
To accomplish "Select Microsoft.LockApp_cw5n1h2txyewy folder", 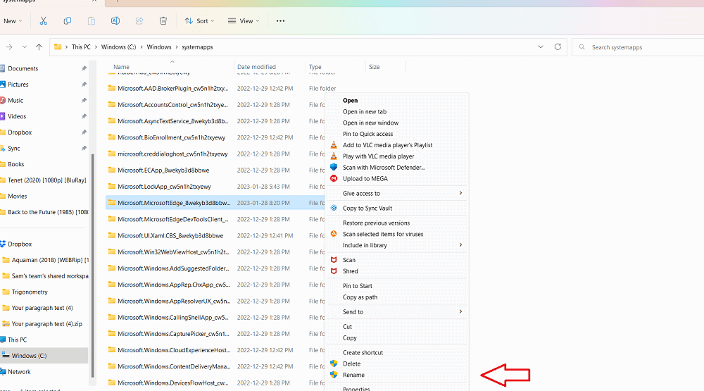I will coord(164,187).
